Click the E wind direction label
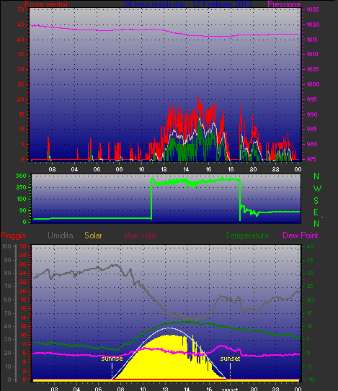 pos(316,212)
